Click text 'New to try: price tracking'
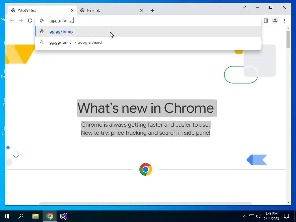 (x=114, y=133)
